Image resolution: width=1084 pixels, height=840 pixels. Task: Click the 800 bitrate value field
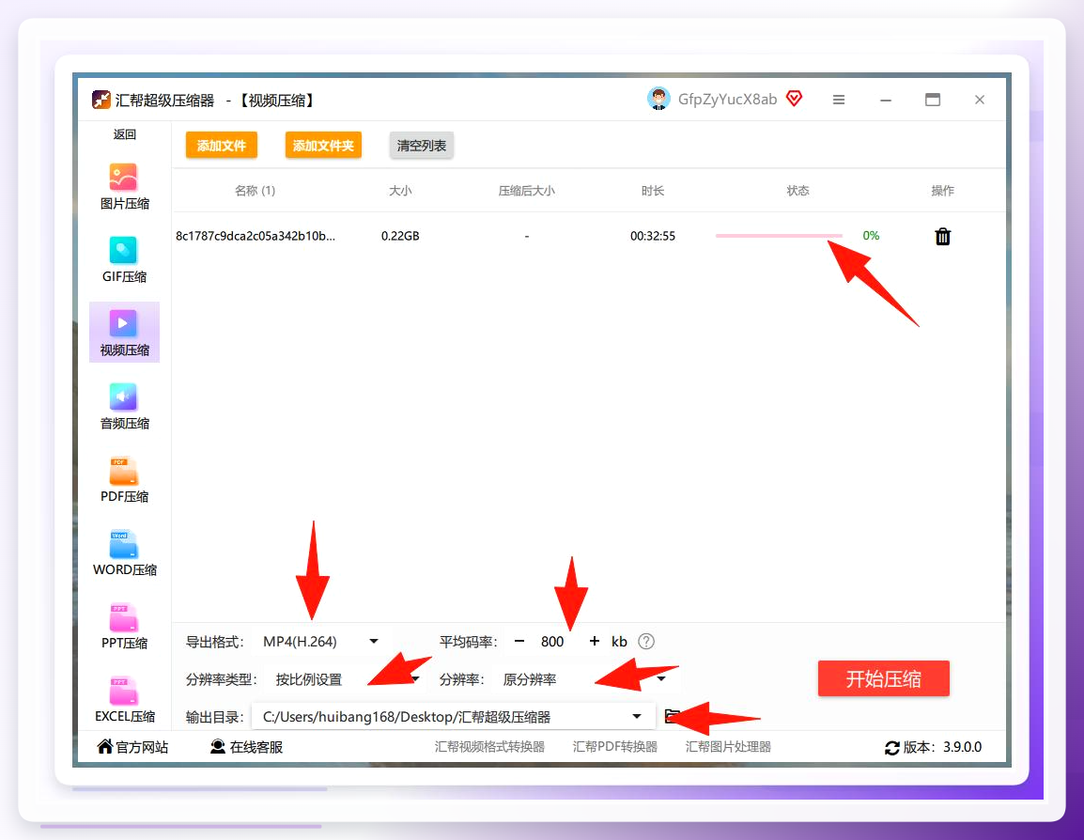(x=552, y=642)
